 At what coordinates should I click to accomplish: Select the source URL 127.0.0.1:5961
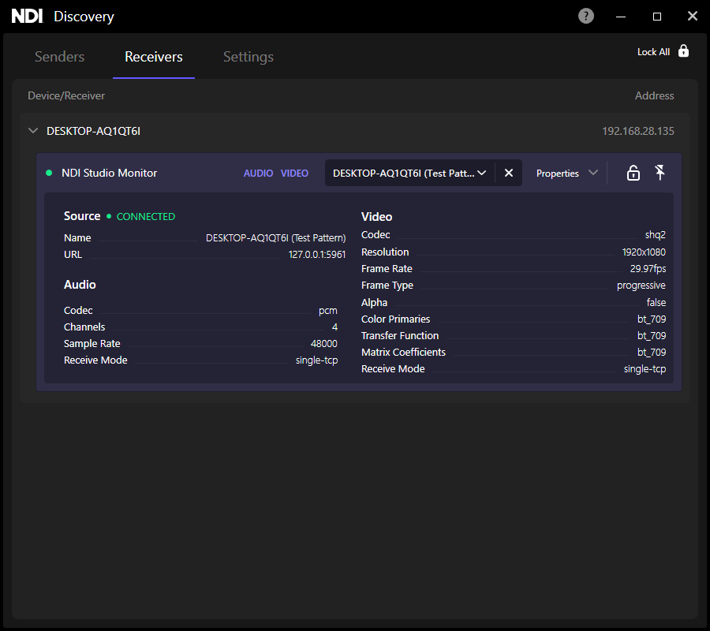tap(317, 255)
